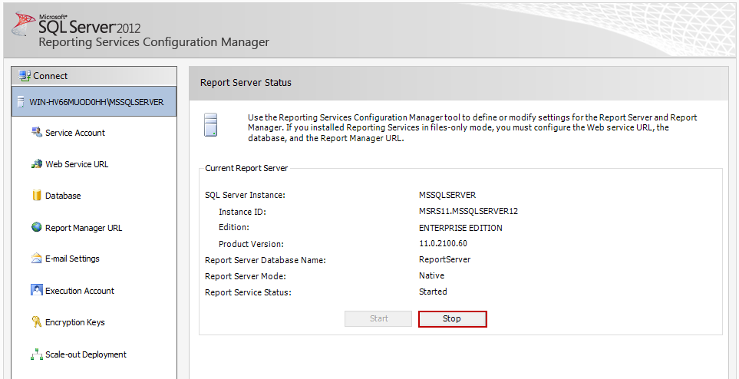
Task: Navigate to Report Manager URL
Action: point(84,228)
